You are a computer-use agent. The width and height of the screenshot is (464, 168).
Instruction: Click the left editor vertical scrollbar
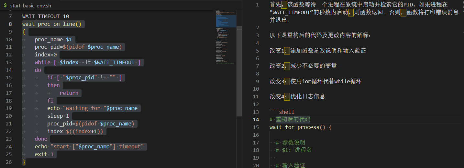(239, 64)
